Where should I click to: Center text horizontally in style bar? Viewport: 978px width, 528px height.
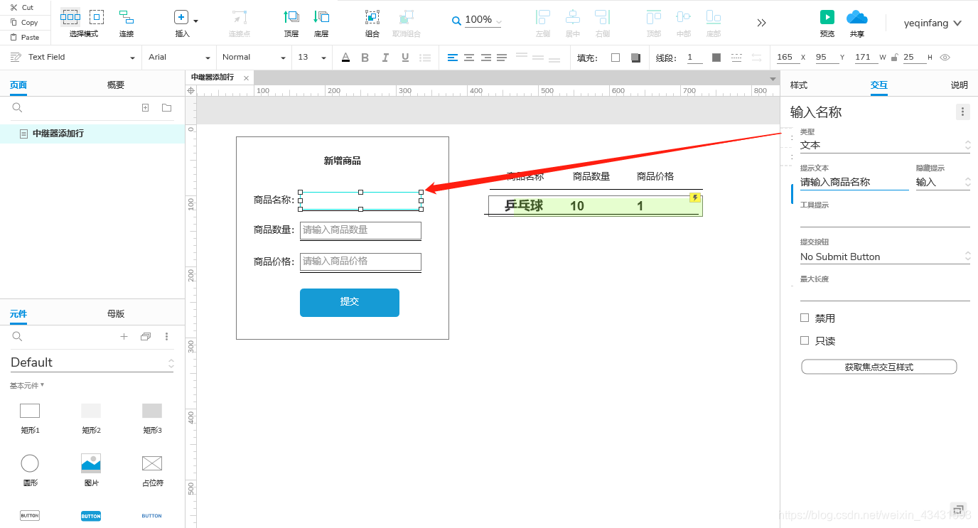click(x=469, y=58)
